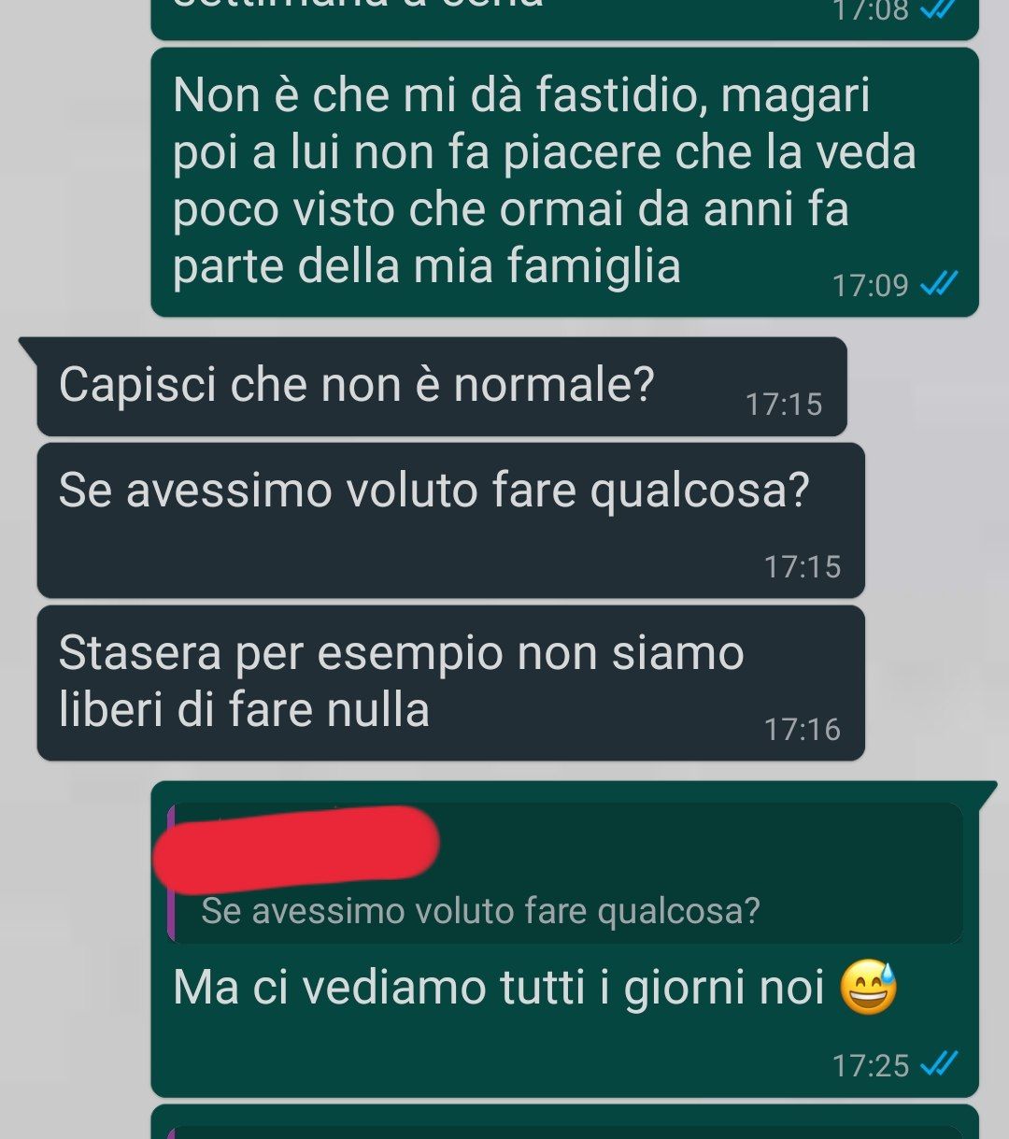
Task: Tap the 'Capisci che non è normale?' message
Action: [441, 386]
